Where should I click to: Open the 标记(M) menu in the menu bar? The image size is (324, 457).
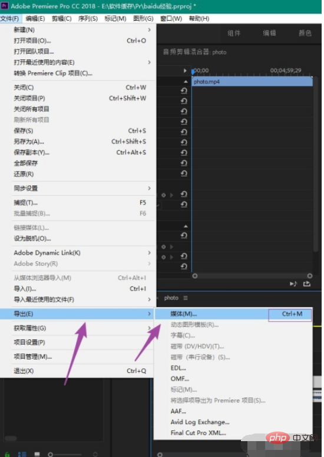pyautogui.click(x=115, y=19)
